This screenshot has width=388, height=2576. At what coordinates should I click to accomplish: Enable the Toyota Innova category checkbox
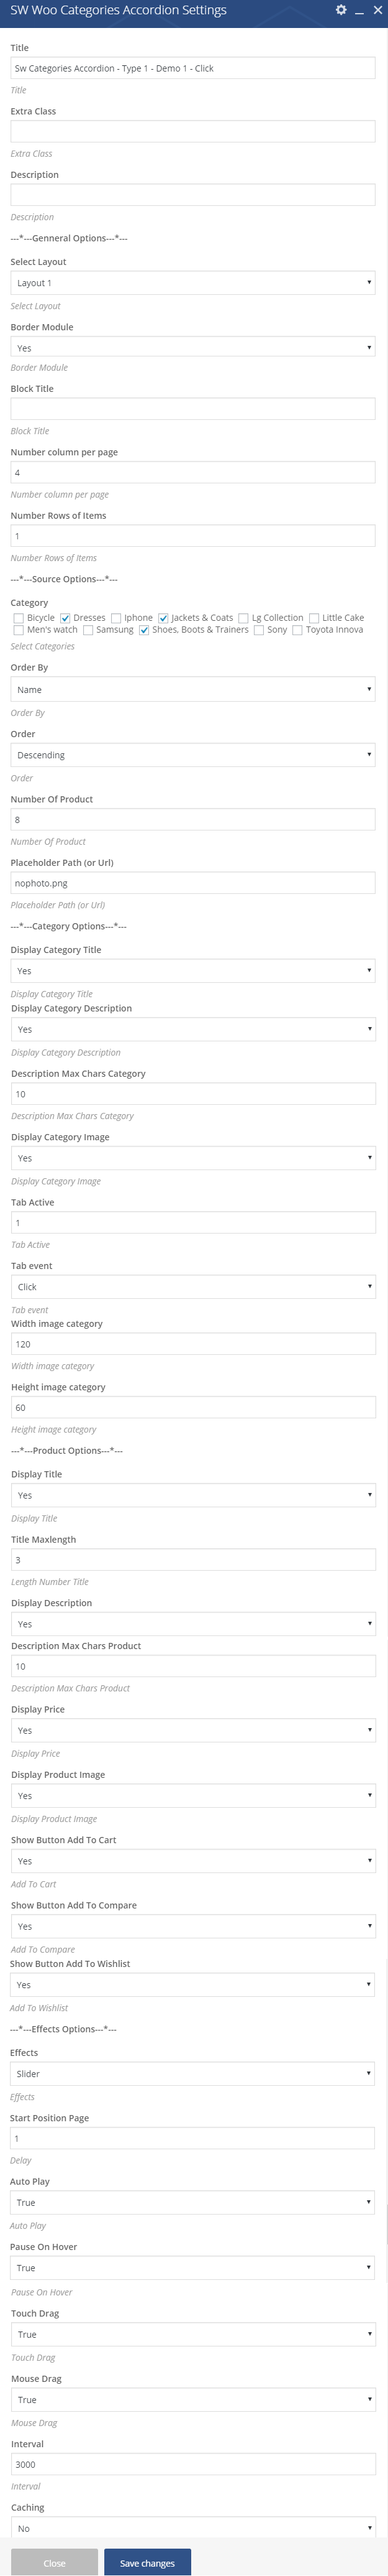(x=297, y=630)
